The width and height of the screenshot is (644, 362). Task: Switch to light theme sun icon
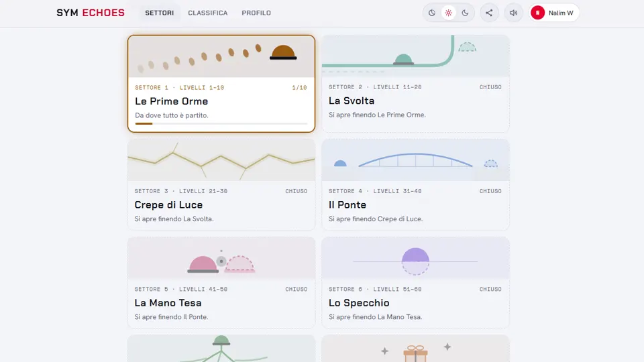[449, 13]
